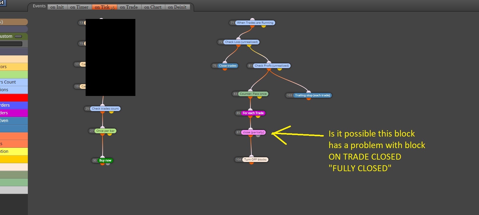This screenshot has height=215, width=479.
Task: Click the block search field in sidebar
Action: 11,44
